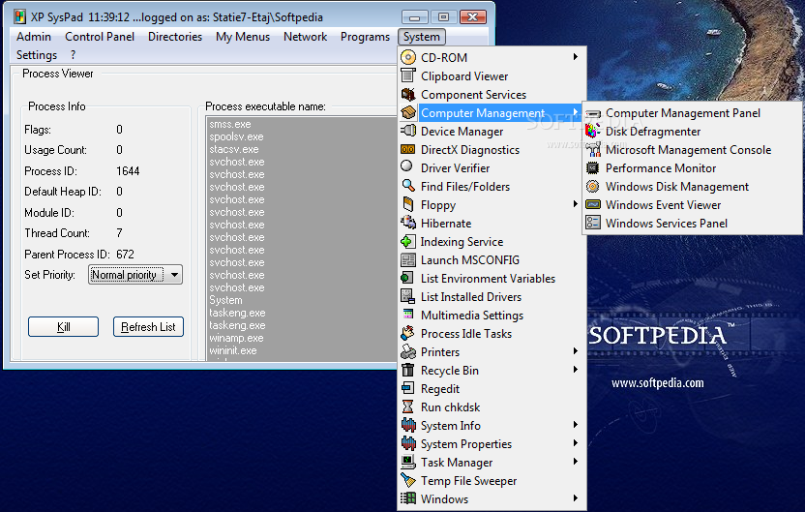Select stacsv.exe in process list
The width and height of the screenshot is (805, 512).
pyautogui.click(x=233, y=149)
